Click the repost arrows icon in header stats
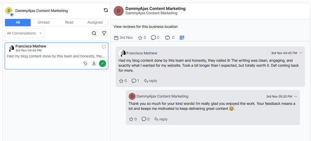311x141 pixels. pos(168,38)
